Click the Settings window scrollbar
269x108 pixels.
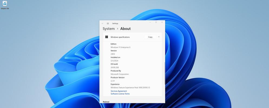pos(165,73)
